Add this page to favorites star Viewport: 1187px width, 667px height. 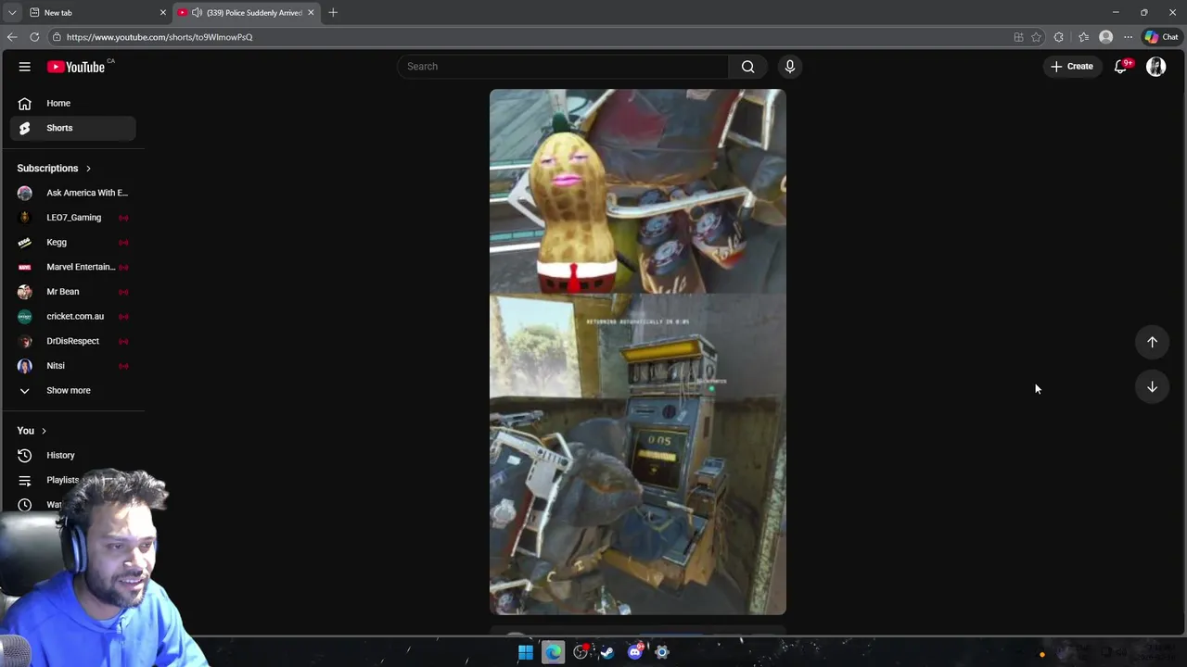[x=1036, y=37]
